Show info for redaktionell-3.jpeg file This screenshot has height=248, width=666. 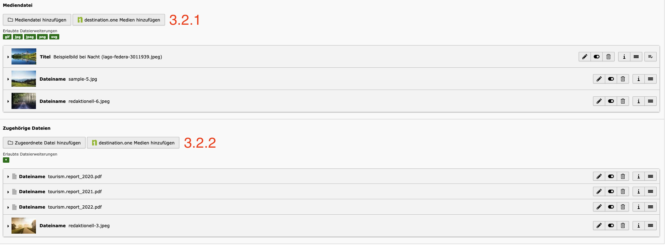coord(638,225)
